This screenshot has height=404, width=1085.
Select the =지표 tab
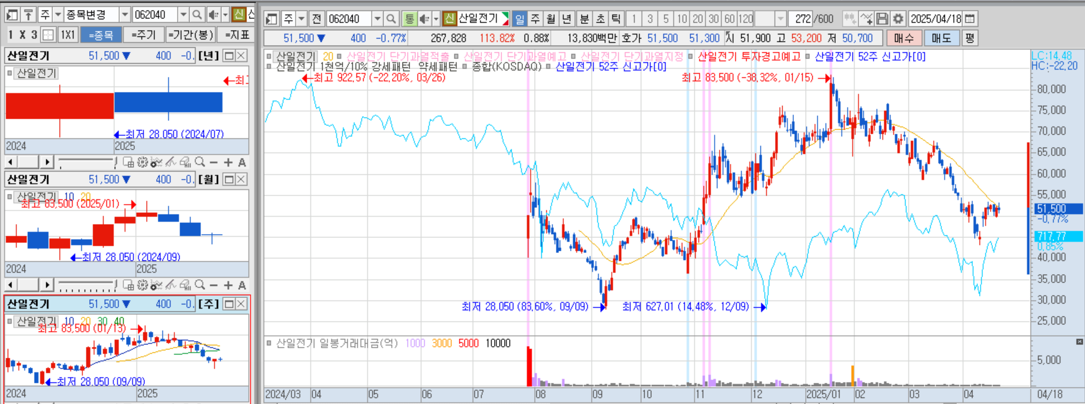tap(236, 35)
